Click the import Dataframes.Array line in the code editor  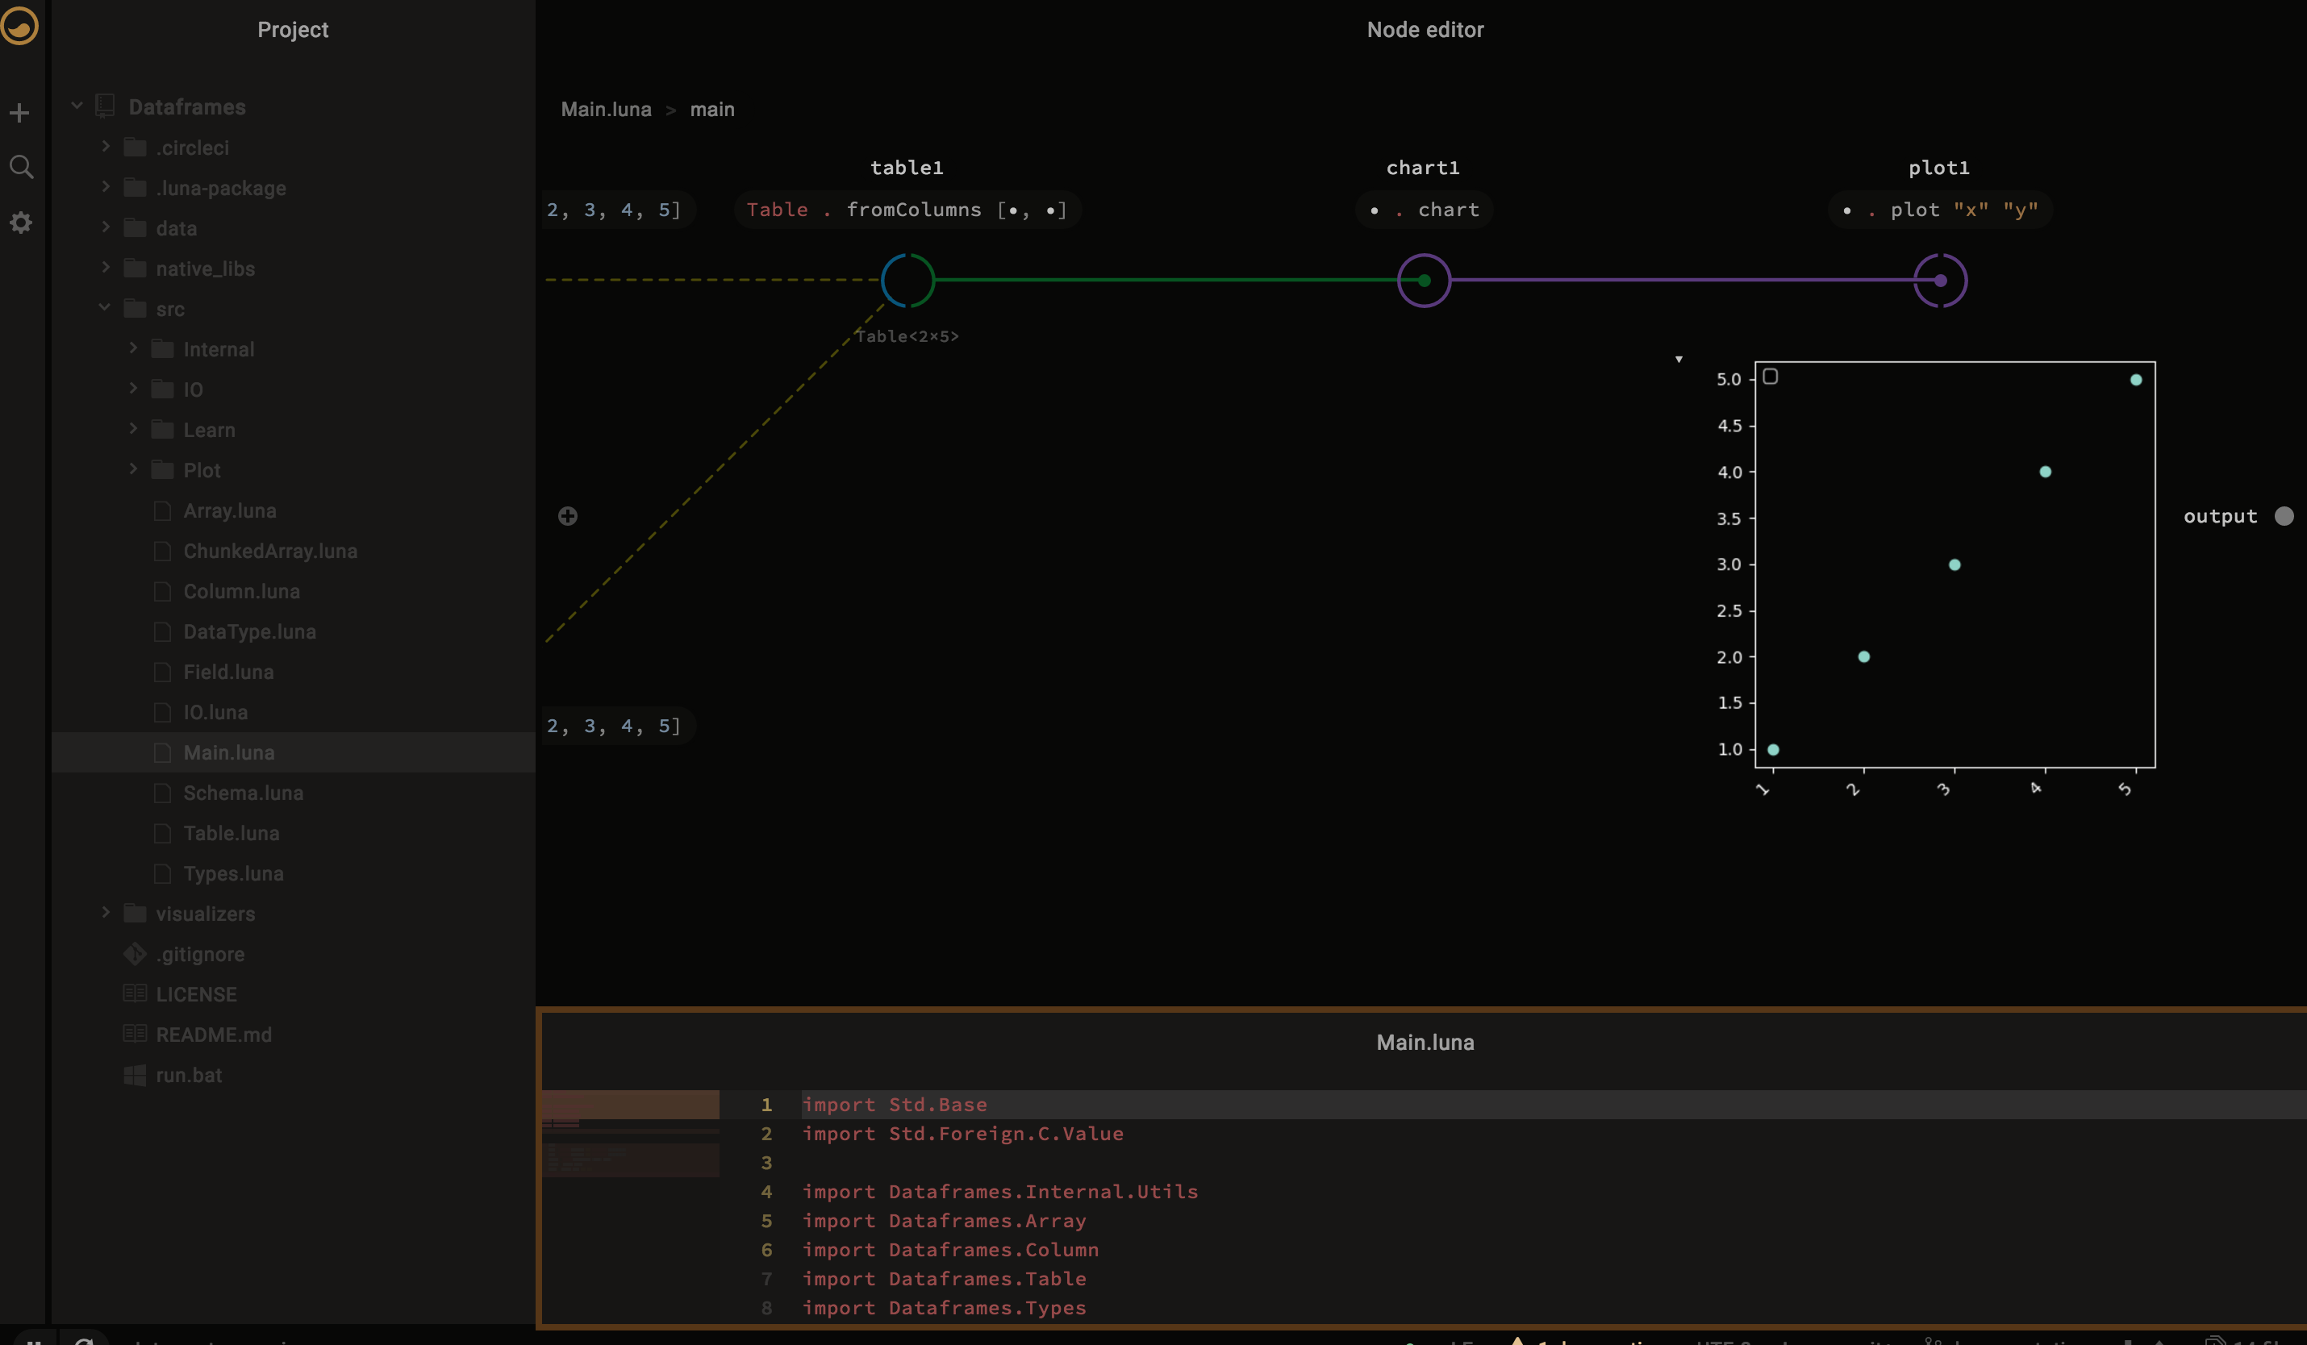point(943,1221)
